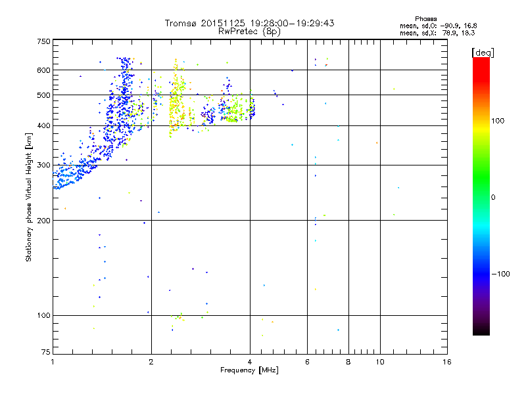Click the colorbar tick label '100'
Image resolution: width=526 pixels, height=394 pixels.
tap(498, 121)
